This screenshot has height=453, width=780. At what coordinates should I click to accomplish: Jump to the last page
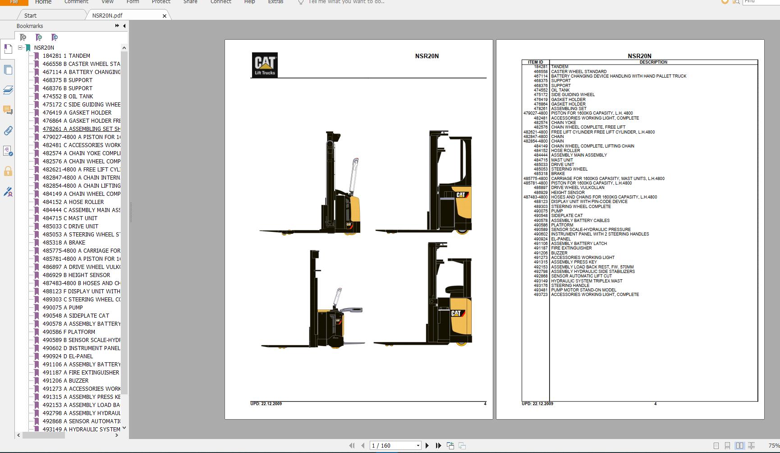point(438,446)
